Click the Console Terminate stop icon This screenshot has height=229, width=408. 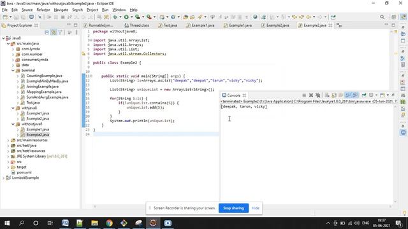click(304, 95)
